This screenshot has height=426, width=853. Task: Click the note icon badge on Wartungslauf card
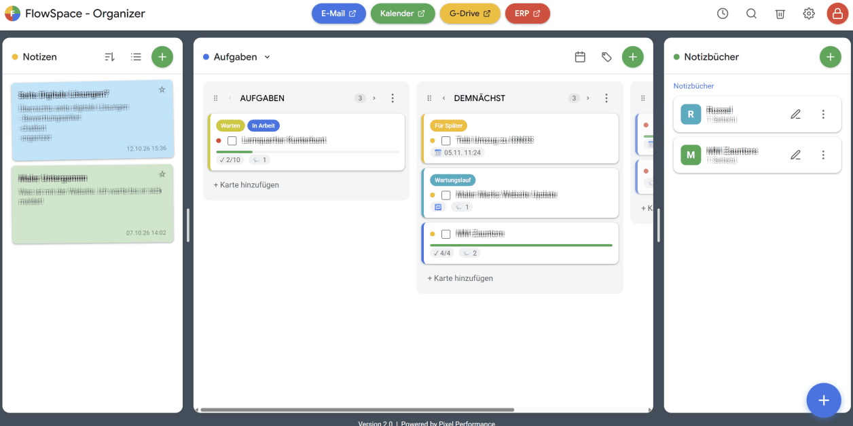(x=438, y=207)
